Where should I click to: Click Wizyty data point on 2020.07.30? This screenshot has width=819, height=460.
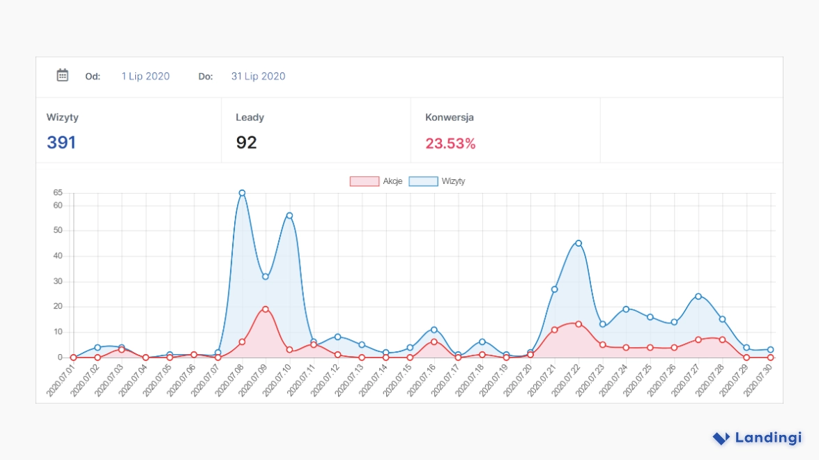770,350
